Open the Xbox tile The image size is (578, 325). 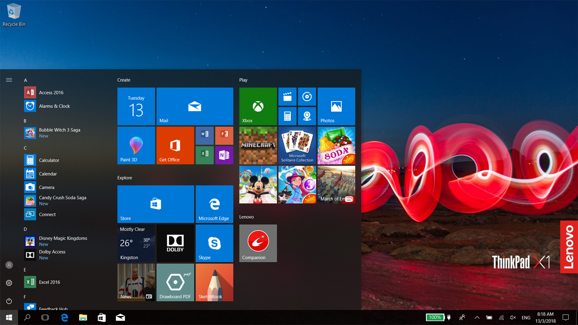coord(258,106)
